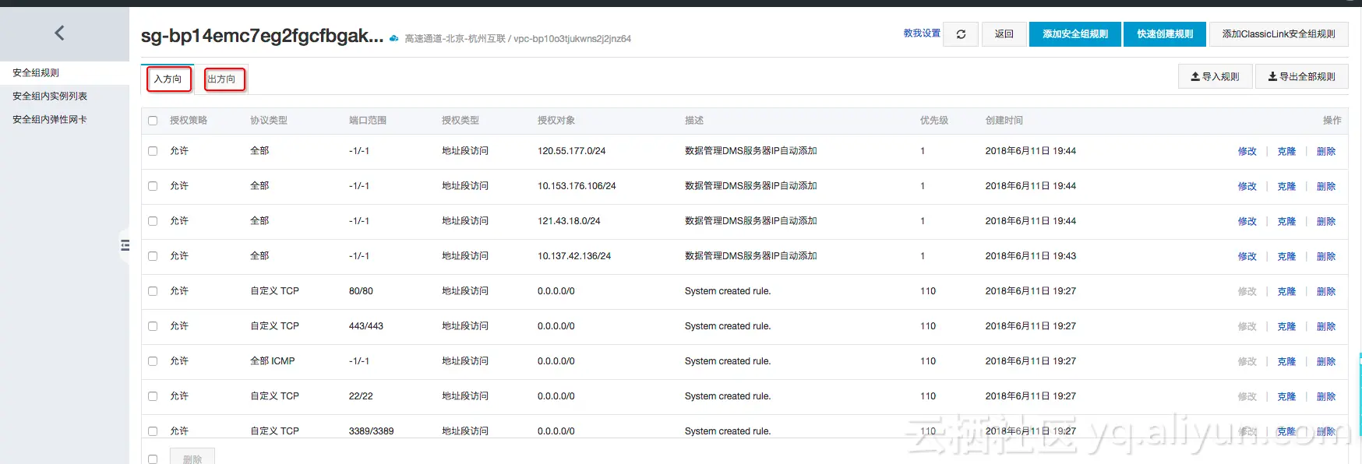Click 修改 for the 120.55.177.0/24 rule

pyautogui.click(x=1247, y=151)
